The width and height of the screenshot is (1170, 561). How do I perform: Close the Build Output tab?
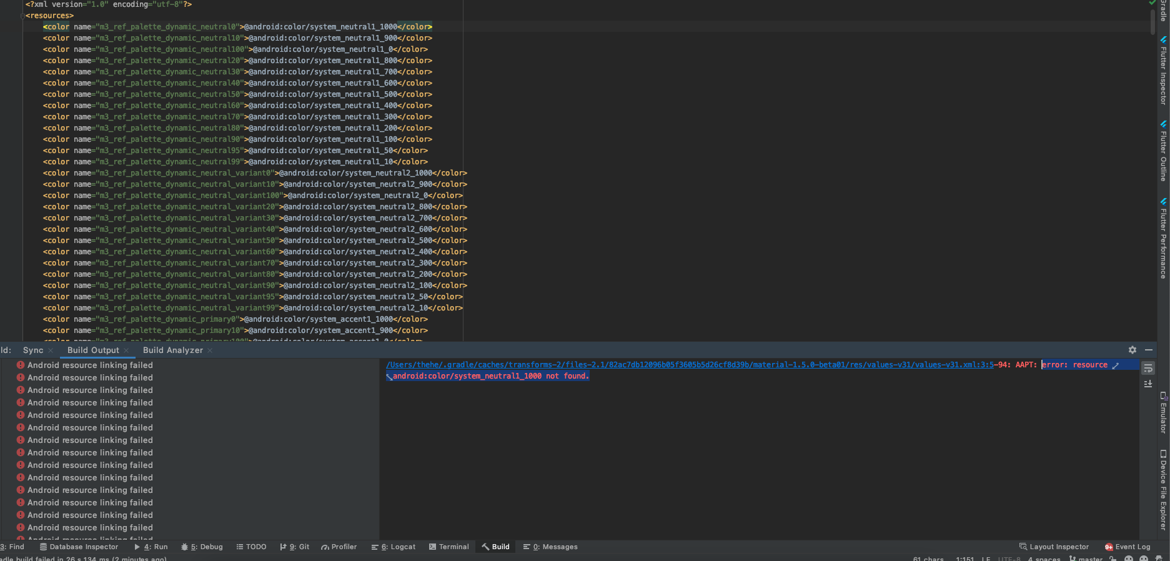tap(126, 350)
